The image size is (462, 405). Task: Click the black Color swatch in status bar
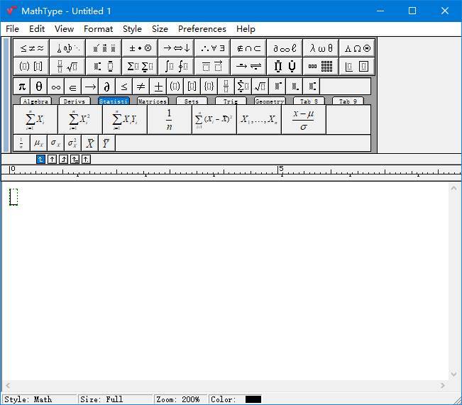253,399
